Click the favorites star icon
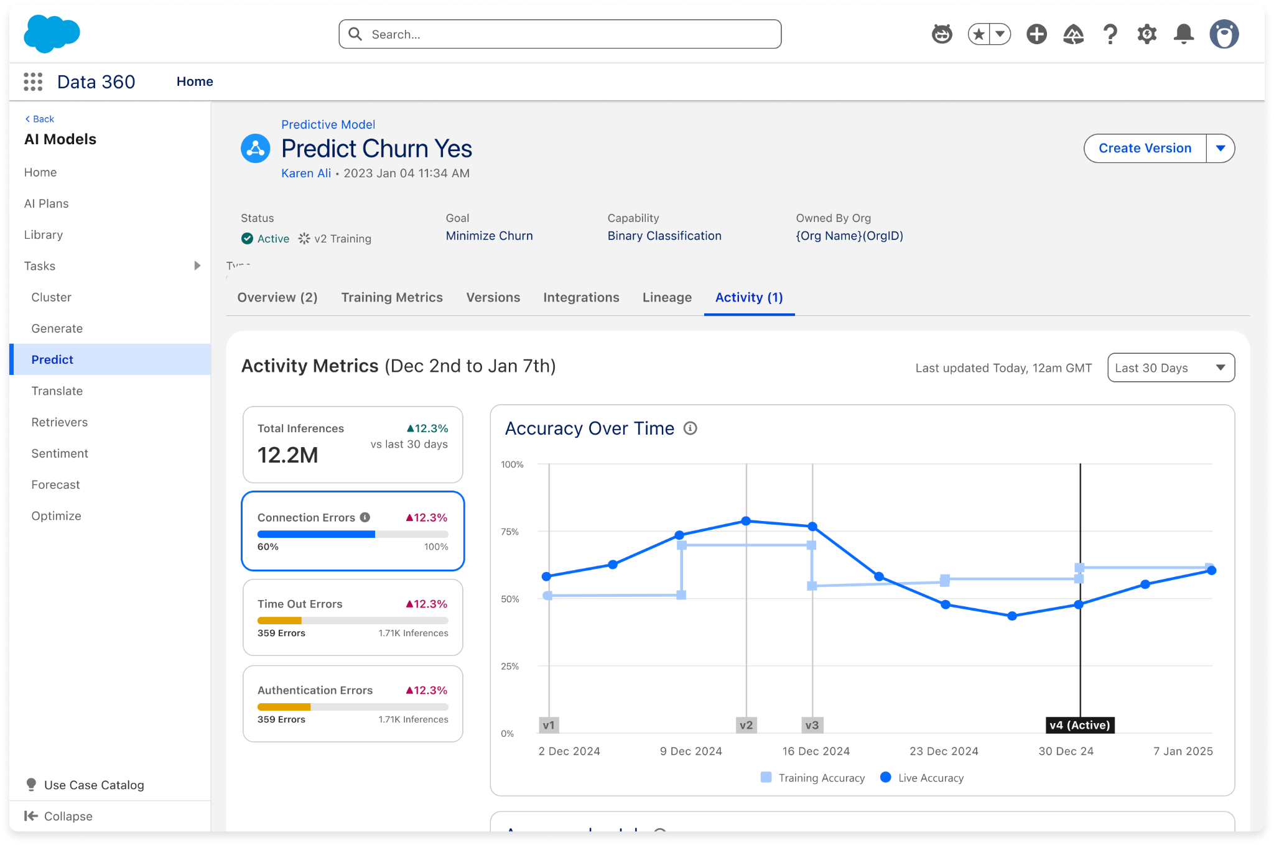This screenshot has height=845, width=1274. [979, 34]
